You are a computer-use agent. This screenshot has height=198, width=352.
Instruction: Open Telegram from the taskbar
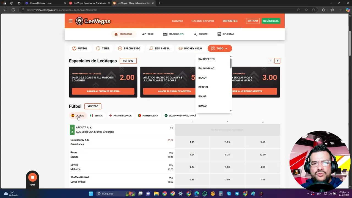[x=237, y=194]
